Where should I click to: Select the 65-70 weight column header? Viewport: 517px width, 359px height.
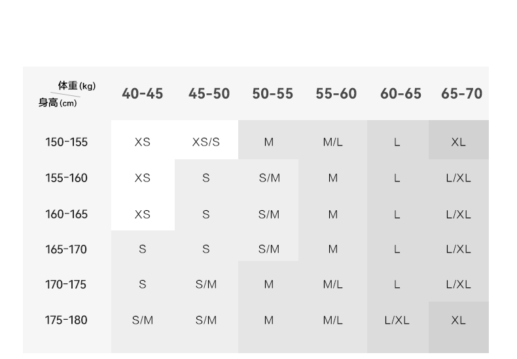461,94
